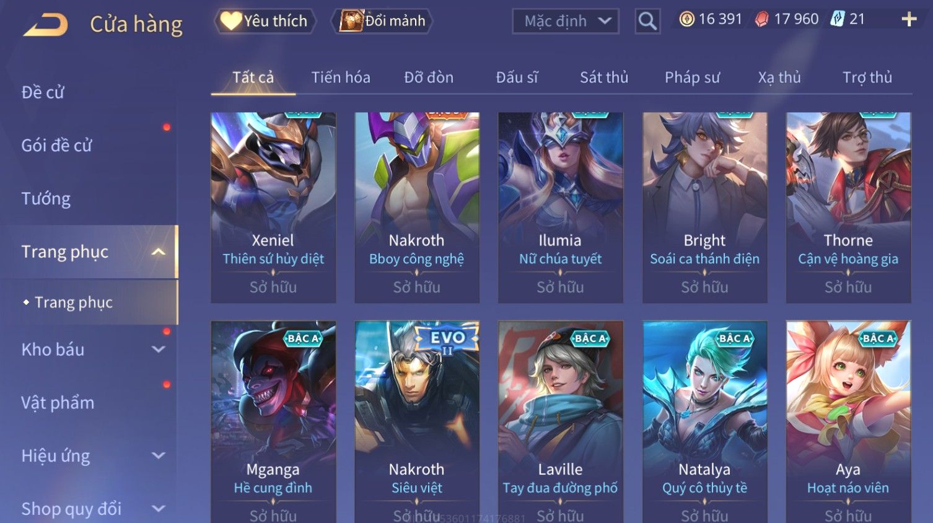The width and height of the screenshot is (933, 523).
Task: Switch to the Pháp sư tab
Action: (x=692, y=77)
